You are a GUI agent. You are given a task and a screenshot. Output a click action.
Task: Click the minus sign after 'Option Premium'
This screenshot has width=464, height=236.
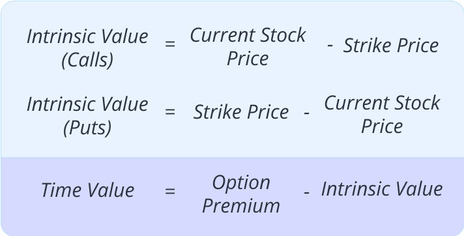306,192
